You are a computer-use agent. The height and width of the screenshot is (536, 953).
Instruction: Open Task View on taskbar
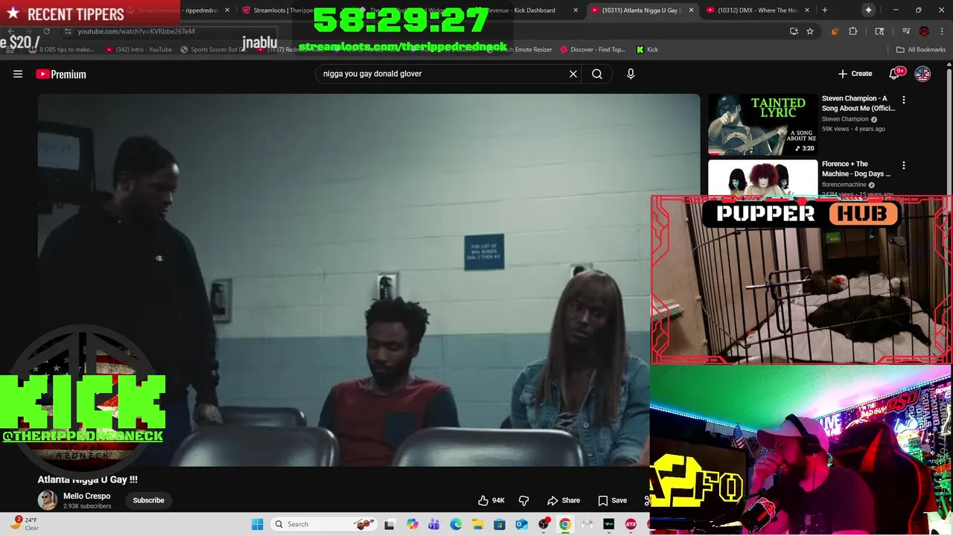(389, 524)
